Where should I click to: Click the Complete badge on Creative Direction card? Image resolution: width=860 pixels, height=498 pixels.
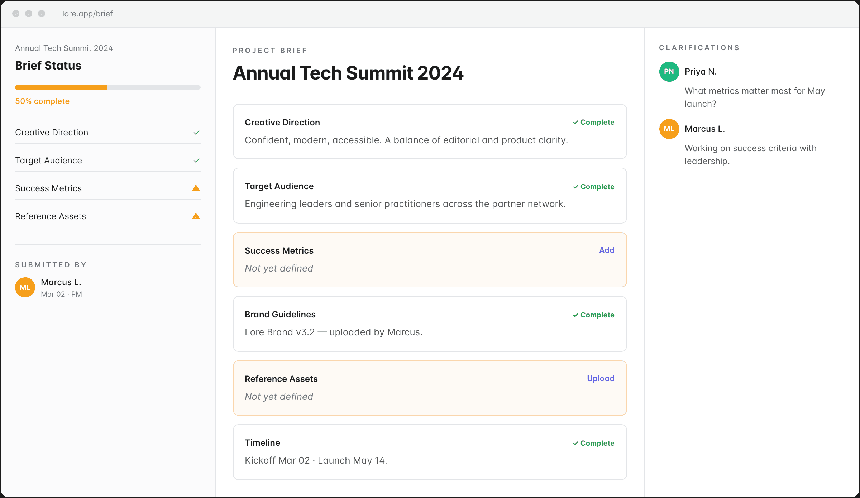(x=593, y=122)
